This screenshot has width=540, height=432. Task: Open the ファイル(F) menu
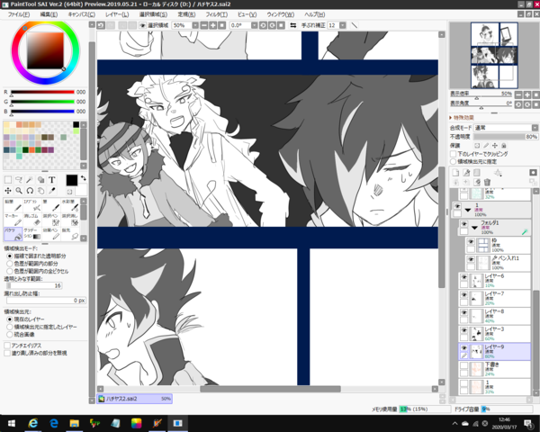(19, 14)
